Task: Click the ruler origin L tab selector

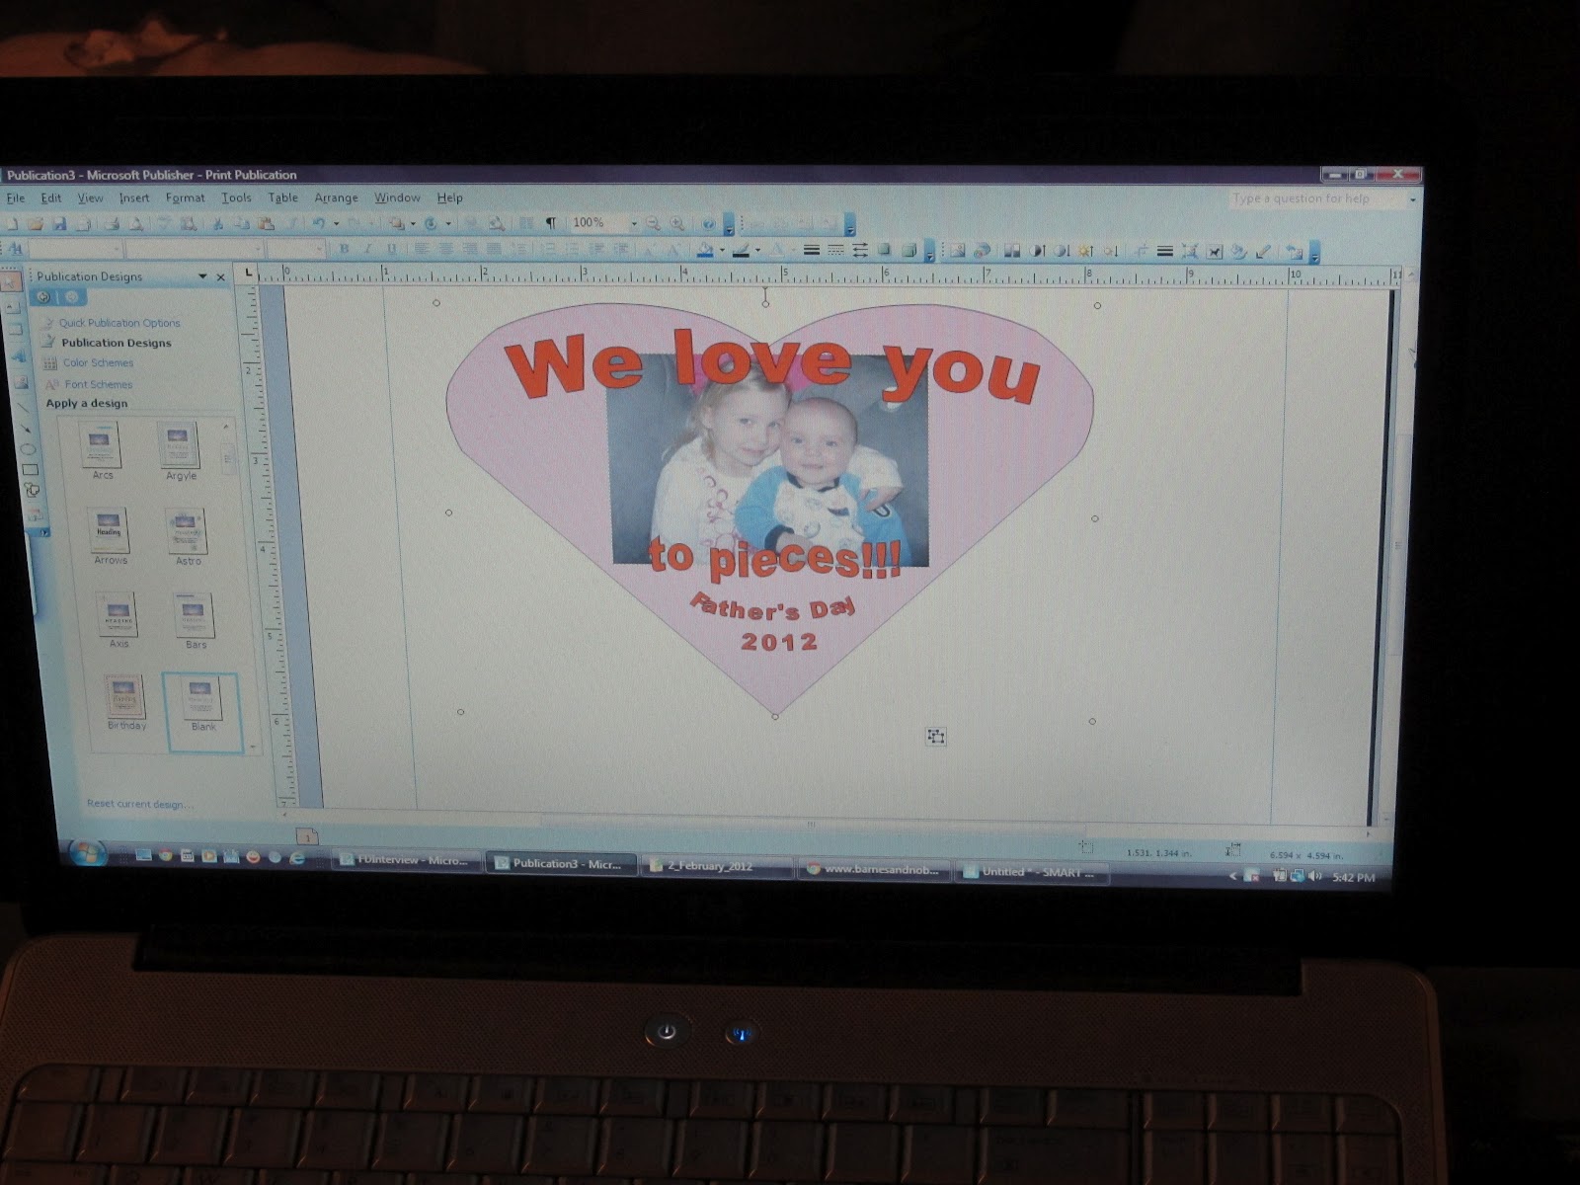Action: pyautogui.click(x=248, y=273)
